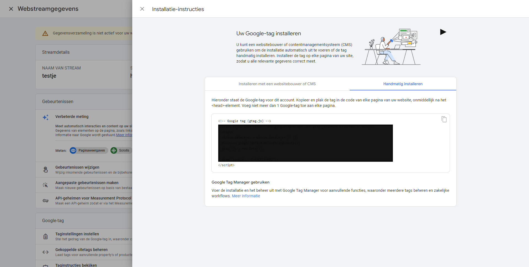The image size is (529, 267).
Task: Copy the Google tag code snippet
Action: point(444,119)
